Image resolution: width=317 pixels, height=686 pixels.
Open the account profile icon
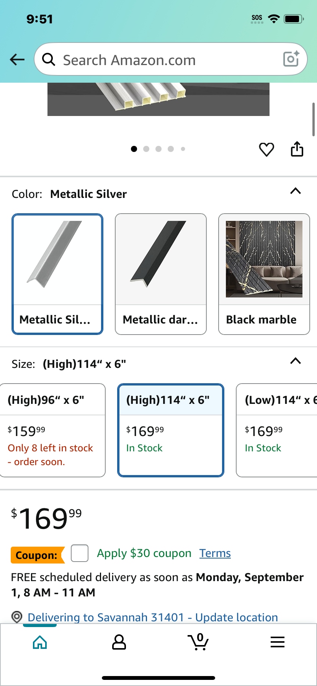tap(119, 642)
